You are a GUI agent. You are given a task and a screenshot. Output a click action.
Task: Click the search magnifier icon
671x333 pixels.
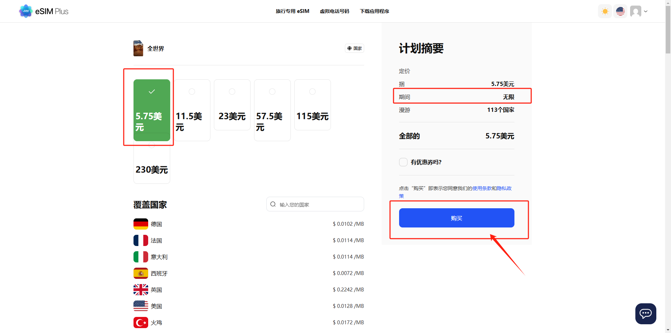click(x=273, y=204)
